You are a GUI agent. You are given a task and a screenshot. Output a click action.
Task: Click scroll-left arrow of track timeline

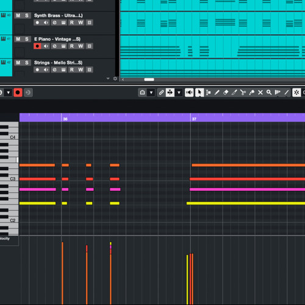click(x=123, y=79)
